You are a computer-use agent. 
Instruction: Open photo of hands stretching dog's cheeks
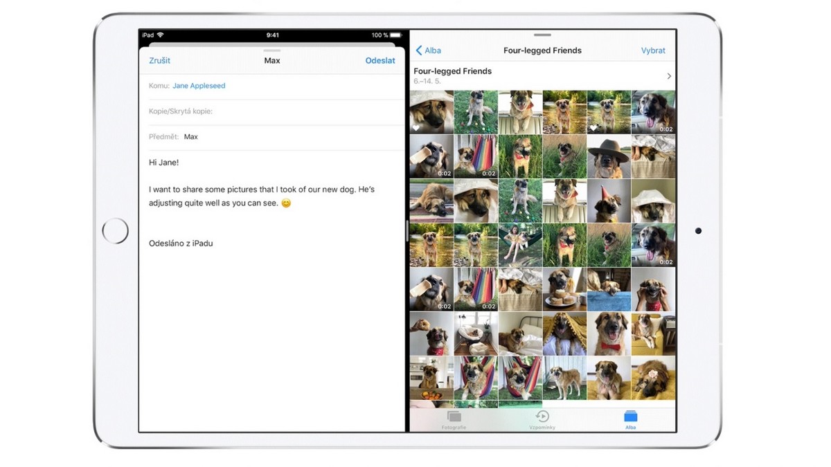pyautogui.click(x=653, y=289)
